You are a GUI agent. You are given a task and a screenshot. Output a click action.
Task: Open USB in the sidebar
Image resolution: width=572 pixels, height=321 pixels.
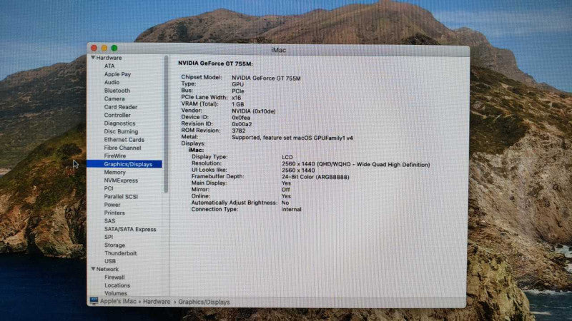tap(110, 261)
